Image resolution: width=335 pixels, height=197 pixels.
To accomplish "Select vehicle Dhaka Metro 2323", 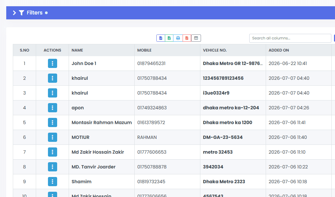I will (224, 181).
